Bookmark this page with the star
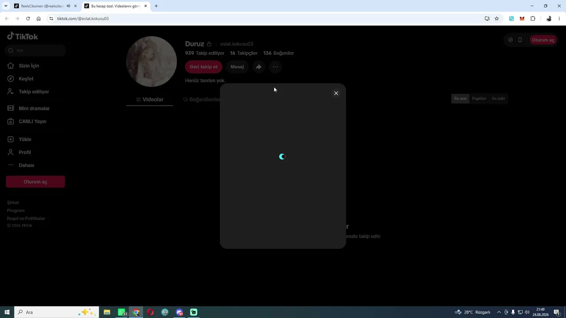The height and width of the screenshot is (318, 566). [497, 19]
